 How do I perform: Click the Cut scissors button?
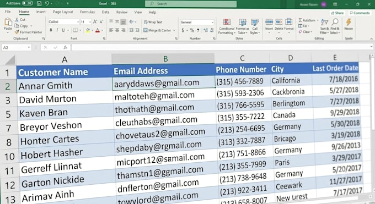click(x=20, y=20)
